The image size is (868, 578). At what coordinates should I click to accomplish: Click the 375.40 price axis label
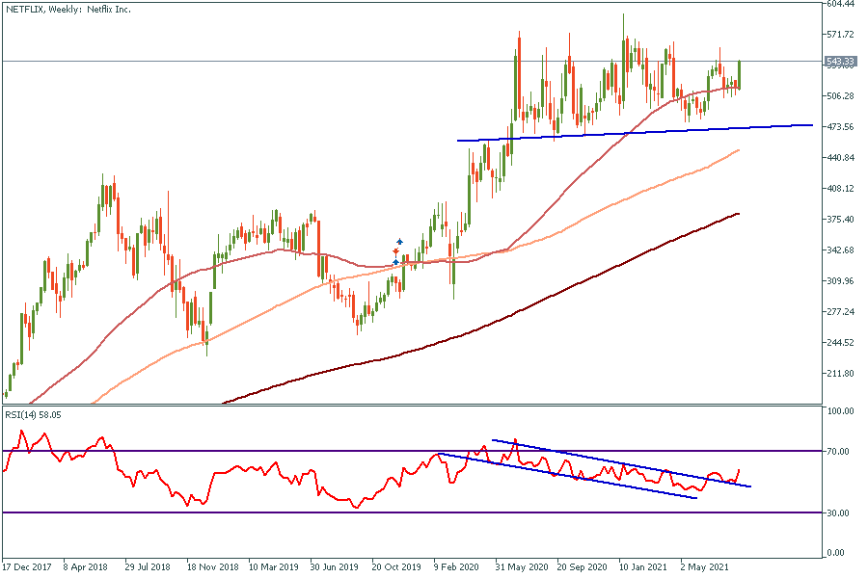(840, 220)
